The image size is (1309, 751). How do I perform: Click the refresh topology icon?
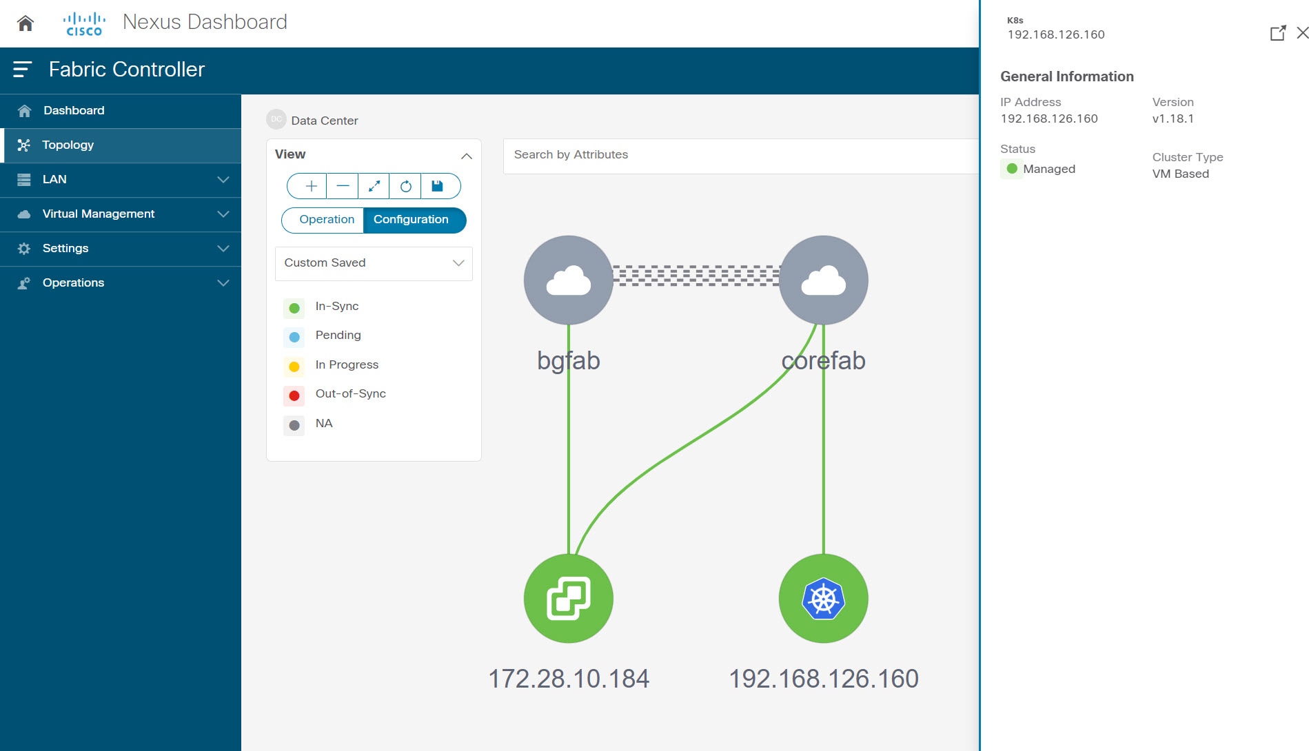coord(405,186)
